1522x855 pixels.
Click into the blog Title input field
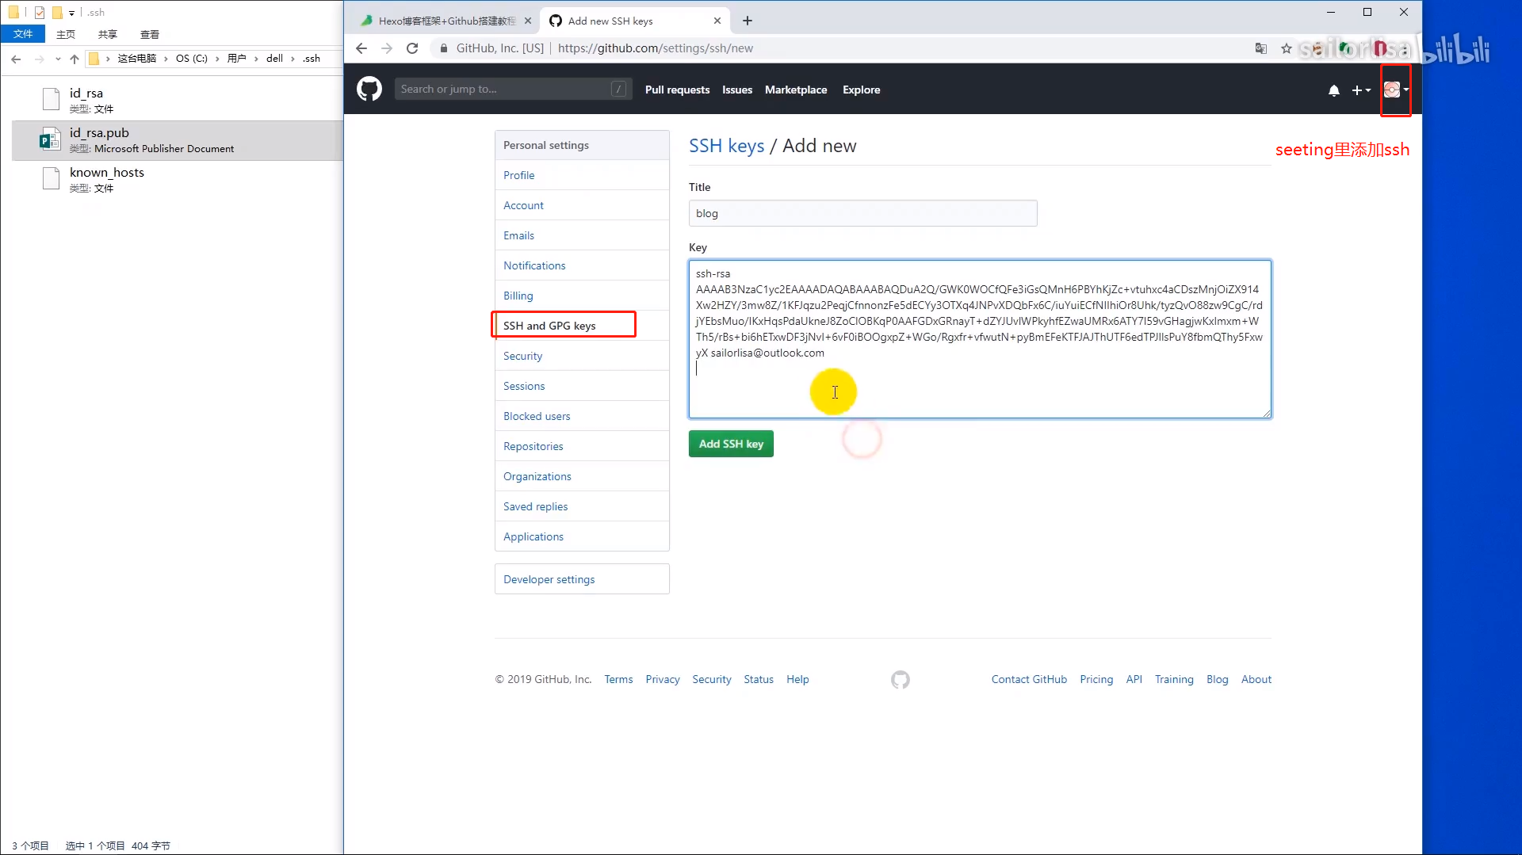[x=862, y=213]
